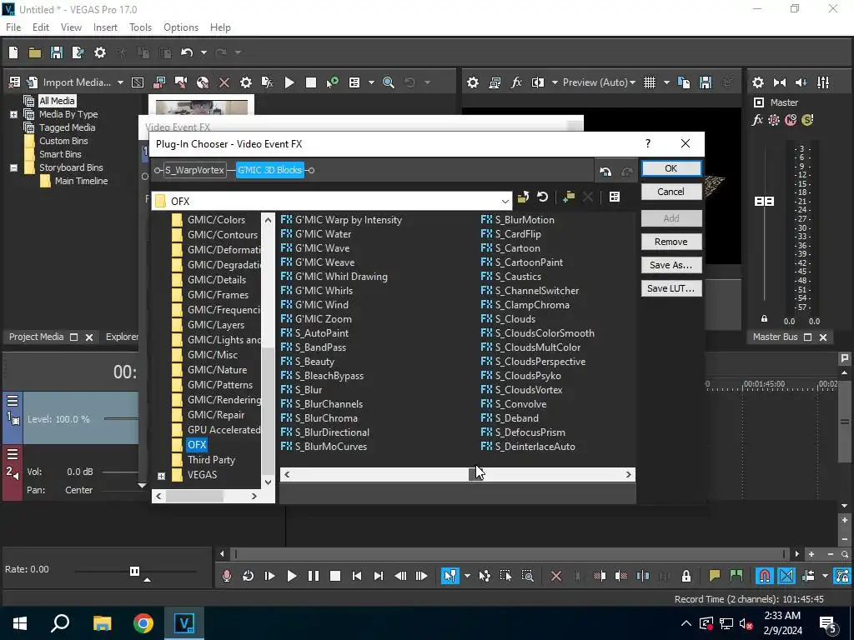This screenshot has width=854, height=640.
Task: Create new folder in Plug-In Chooser
Action: [569, 197]
